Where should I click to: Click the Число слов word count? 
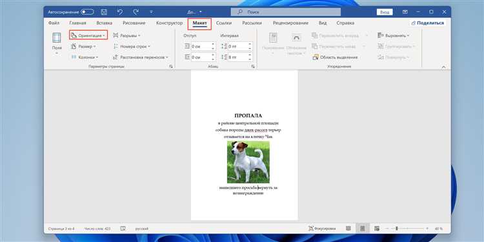click(x=97, y=228)
